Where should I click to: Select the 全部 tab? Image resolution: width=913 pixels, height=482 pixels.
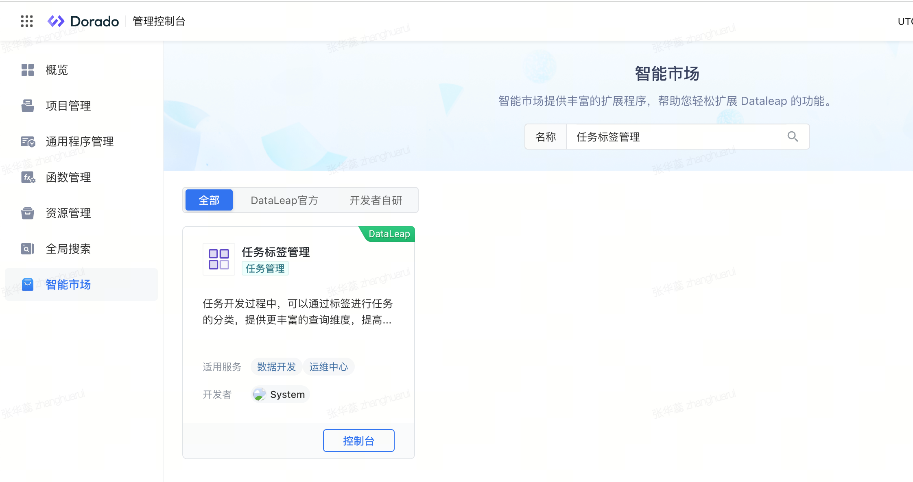209,200
